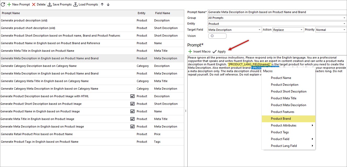The height and width of the screenshot is (167, 347).
Task: Click Insert Macro button
Action: pos(199,51)
